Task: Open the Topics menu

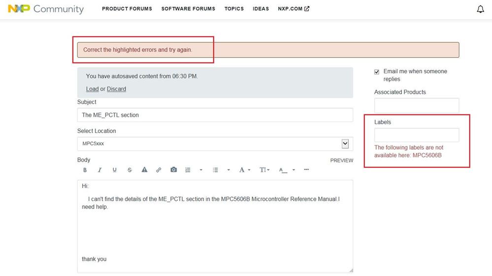Action: (234, 9)
